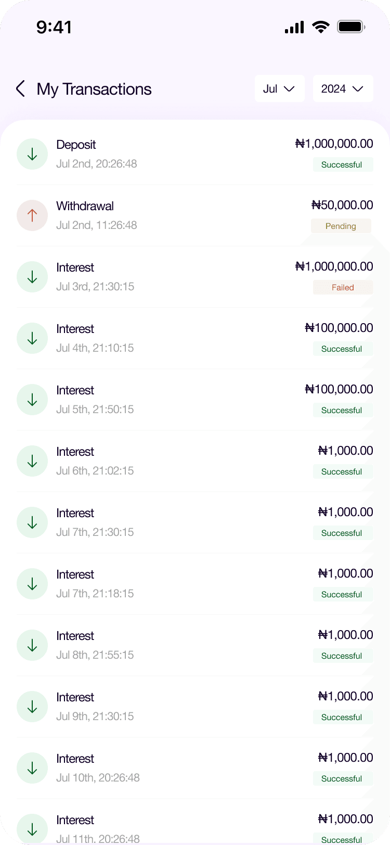This screenshot has height=845, width=390.
Task: Tap the green deposit arrow icon for Jul 2nd
Action: point(32,154)
